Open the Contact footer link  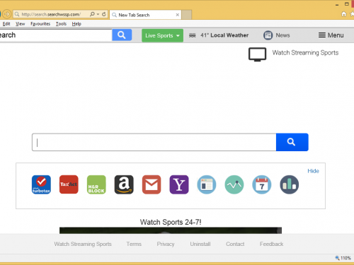pyautogui.click(x=235, y=244)
